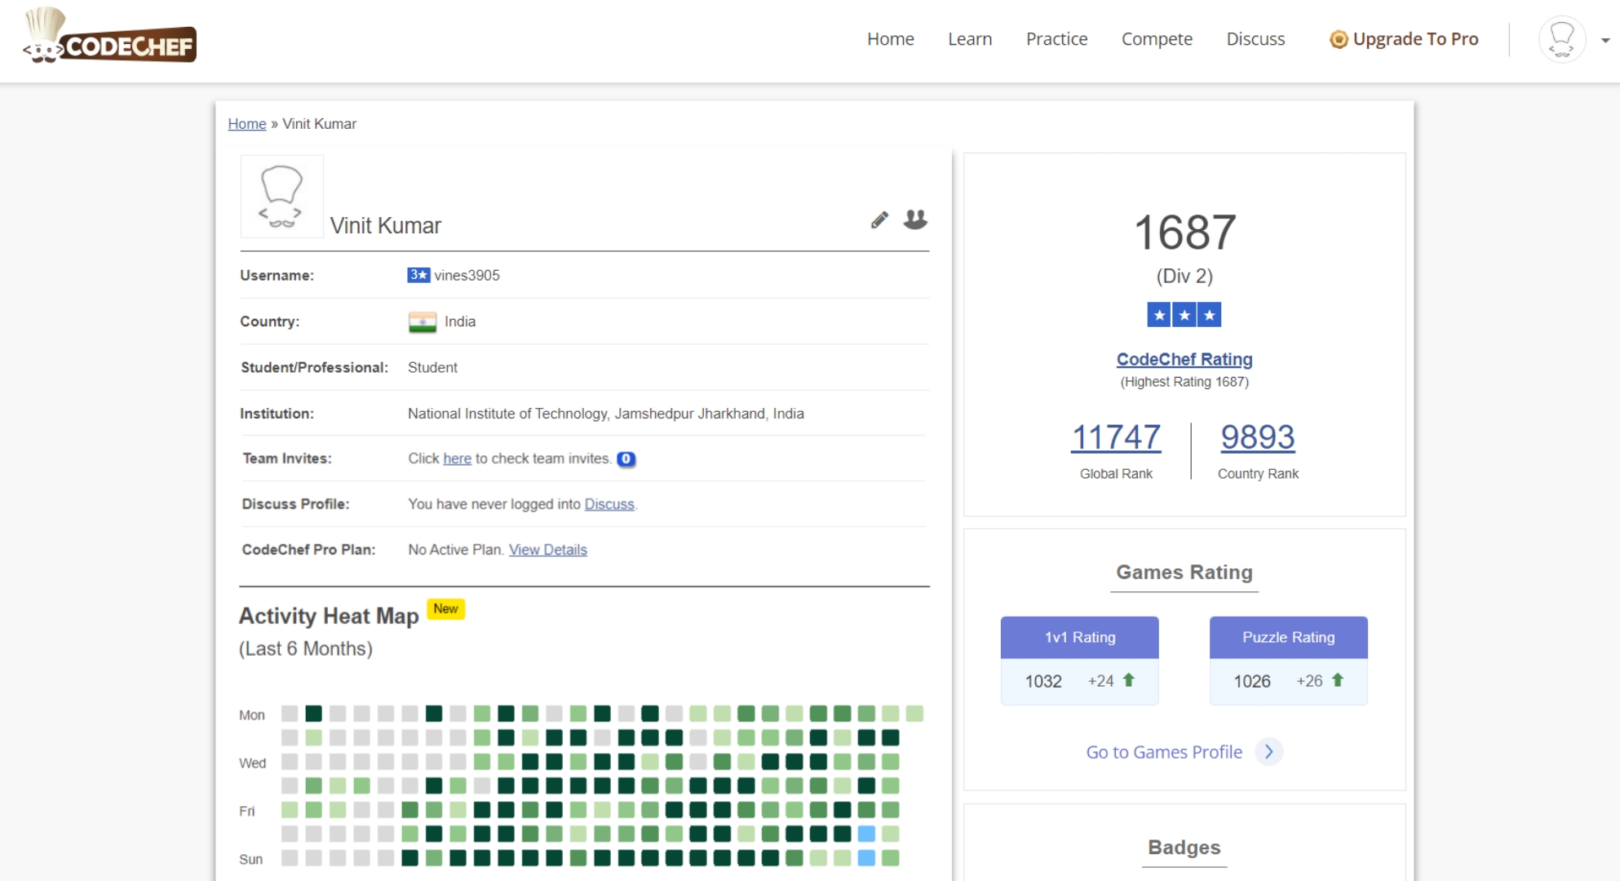Expand the account dropdown arrow
The width and height of the screenshot is (1620, 881).
pyautogui.click(x=1605, y=40)
